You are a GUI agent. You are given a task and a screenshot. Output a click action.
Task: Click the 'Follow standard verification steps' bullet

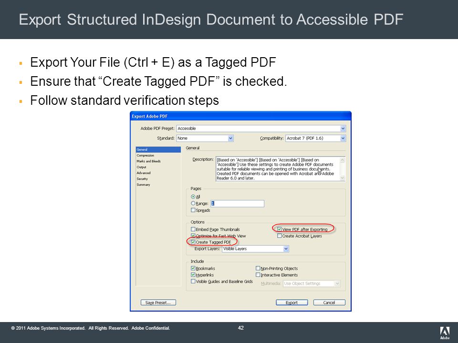point(125,101)
